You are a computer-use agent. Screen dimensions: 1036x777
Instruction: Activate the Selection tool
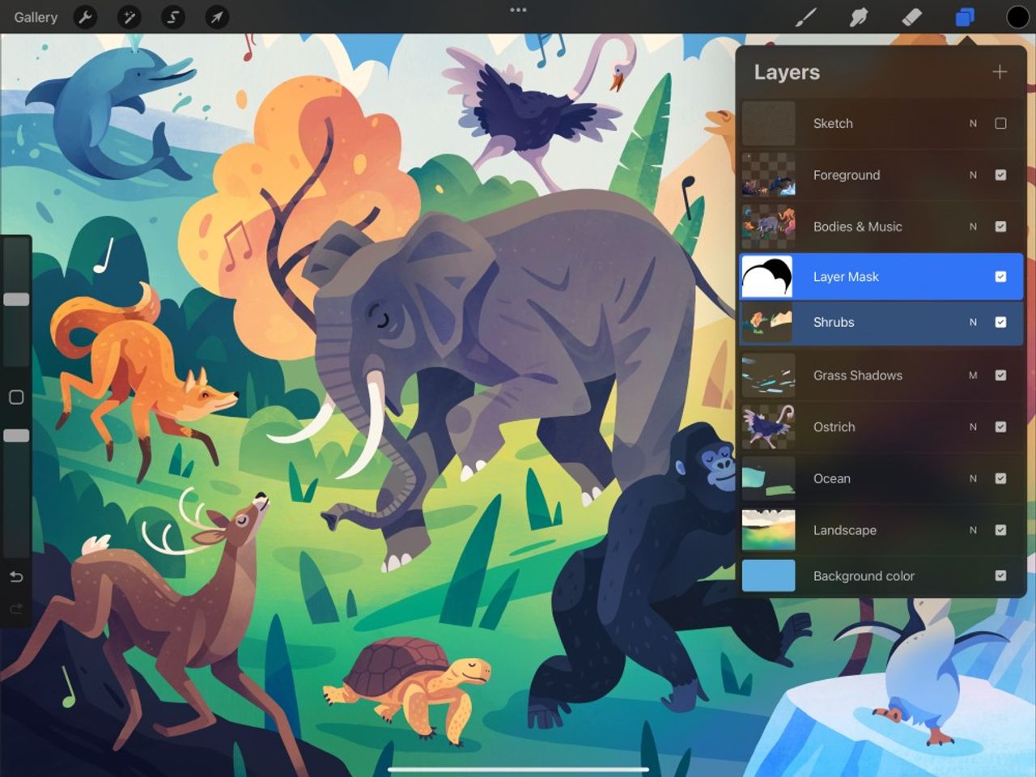173,17
